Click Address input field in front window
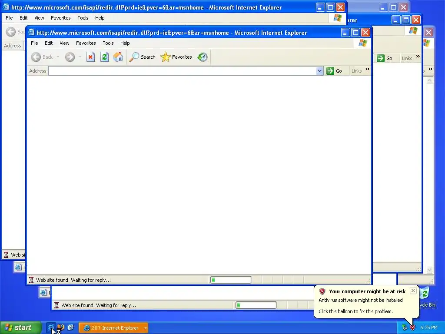Screen dimensions: 445x334 [x=182, y=71]
